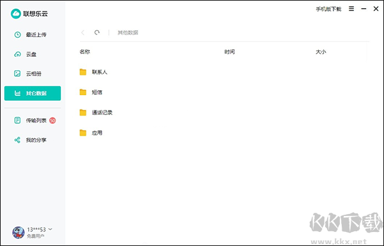
Task: Switch to 其它数据 section
Action: pos(33,93)
